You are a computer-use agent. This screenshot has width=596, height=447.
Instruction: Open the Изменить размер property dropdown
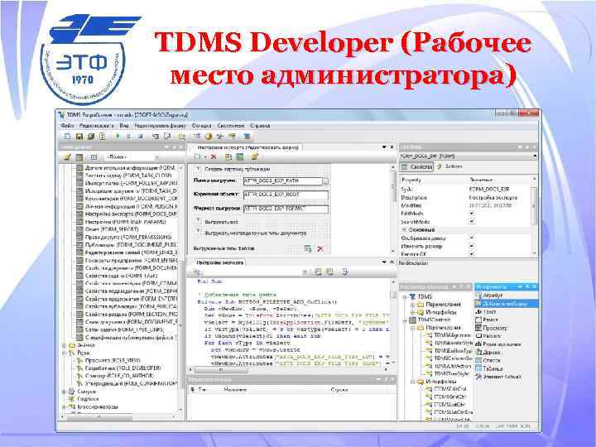472,246
